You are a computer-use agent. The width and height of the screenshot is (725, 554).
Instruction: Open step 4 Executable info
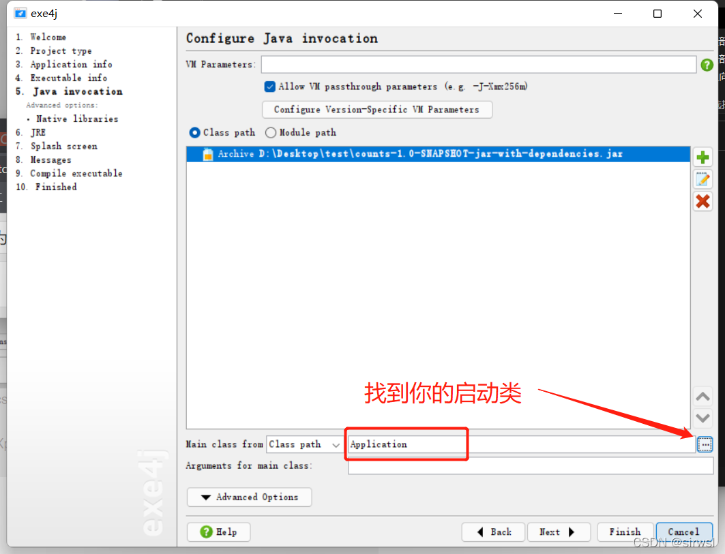click(x=61, y=78)
